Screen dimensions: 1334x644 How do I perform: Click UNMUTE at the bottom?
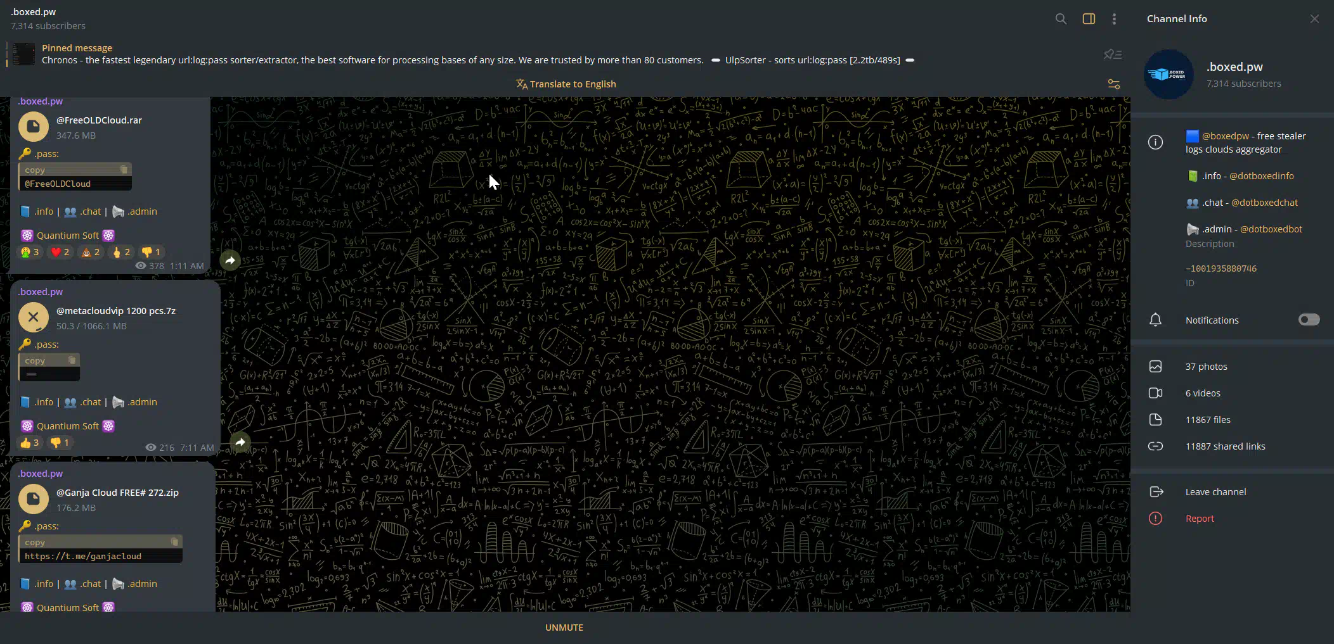pos(564,628)
